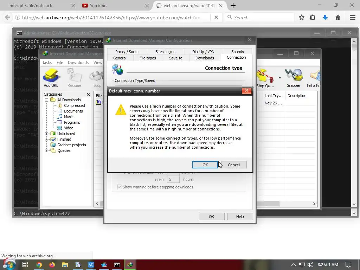
Task: Open the File types tab
Action: tap(148, 58)
